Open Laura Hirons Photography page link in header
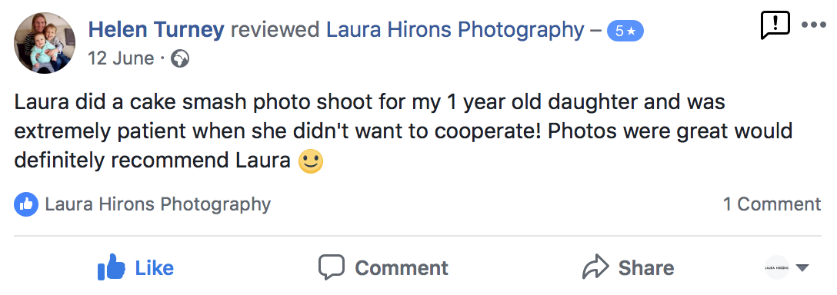 click(x=455, y=30)
